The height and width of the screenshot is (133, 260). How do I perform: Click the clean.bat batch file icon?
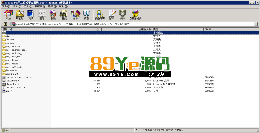(4, 84)
